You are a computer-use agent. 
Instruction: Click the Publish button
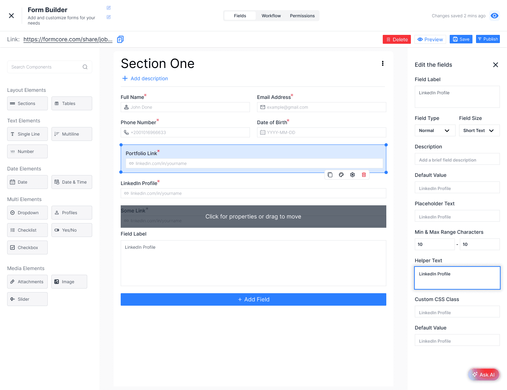(487, 39)
